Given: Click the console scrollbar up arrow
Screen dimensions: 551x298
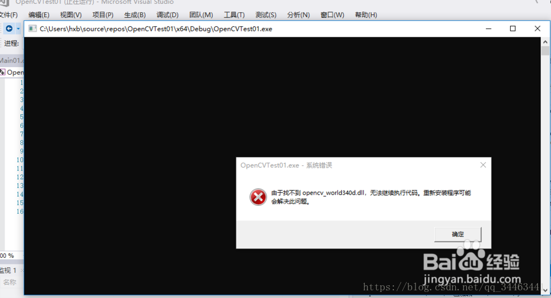Looking at the screenshot, I should pos(545,42).
